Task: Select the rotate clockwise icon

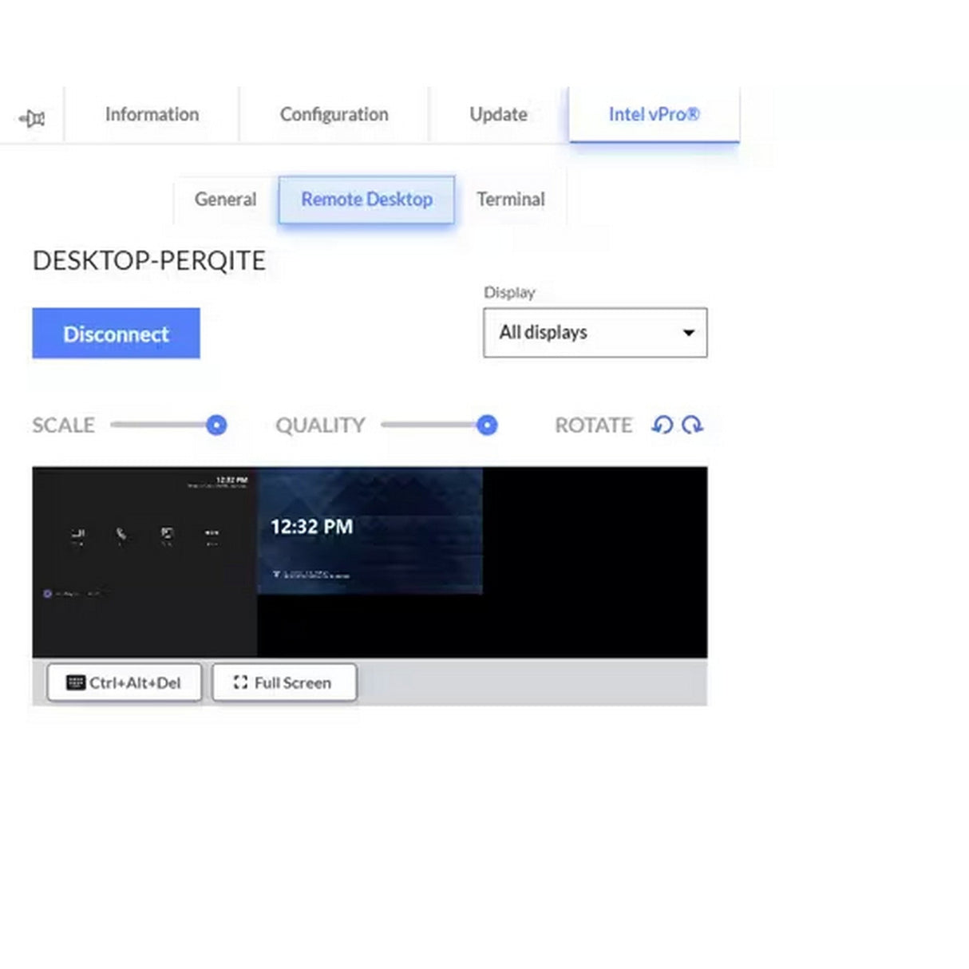Action: pyautogui.click(x=693, y=425)
